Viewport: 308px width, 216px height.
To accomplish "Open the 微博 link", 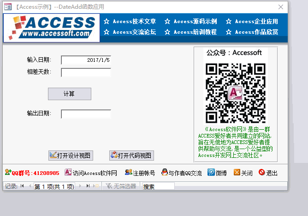I will [x=217, y=173].
